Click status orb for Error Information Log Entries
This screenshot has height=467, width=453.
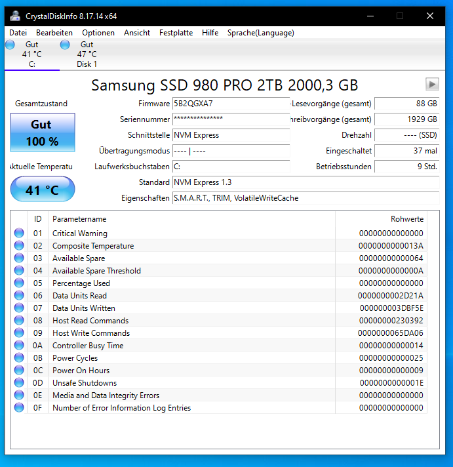click(19, 407)
